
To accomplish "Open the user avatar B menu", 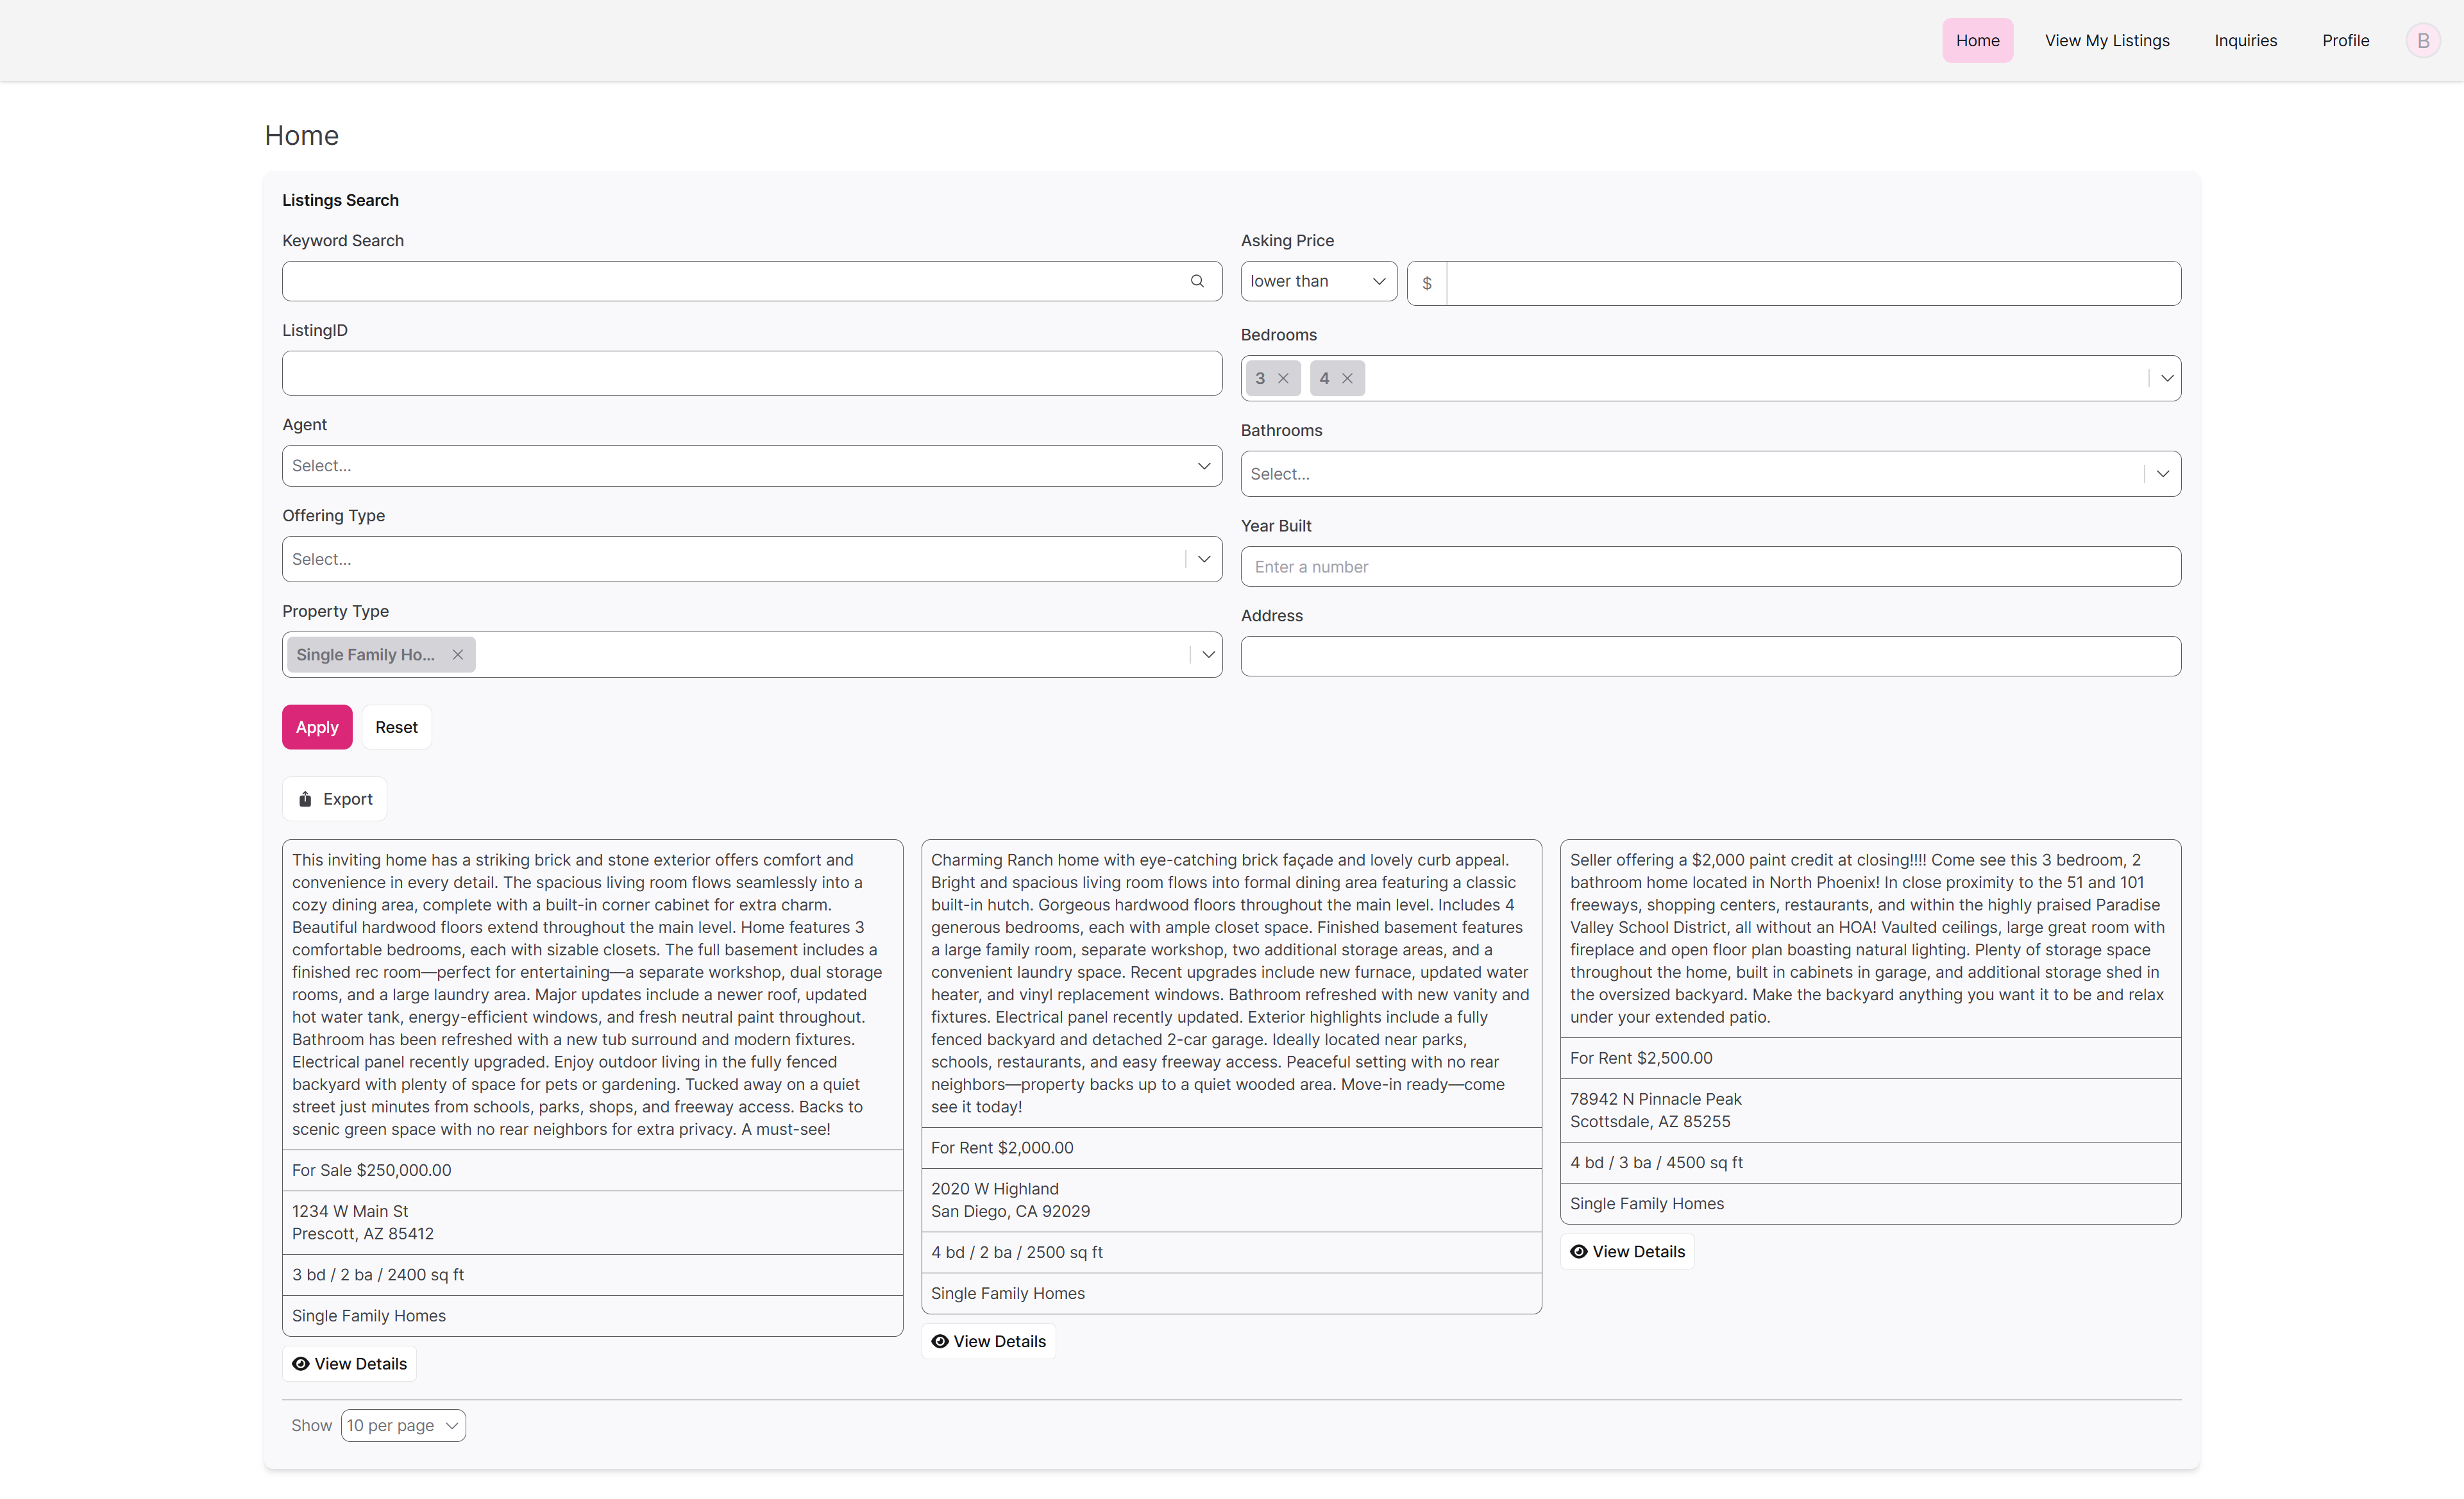I will pyautogui.click(x=2423, y=40).
